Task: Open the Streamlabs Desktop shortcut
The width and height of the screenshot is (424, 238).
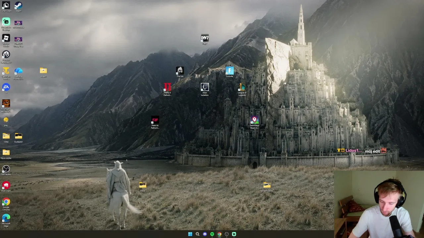Action: tap(6, 24)
